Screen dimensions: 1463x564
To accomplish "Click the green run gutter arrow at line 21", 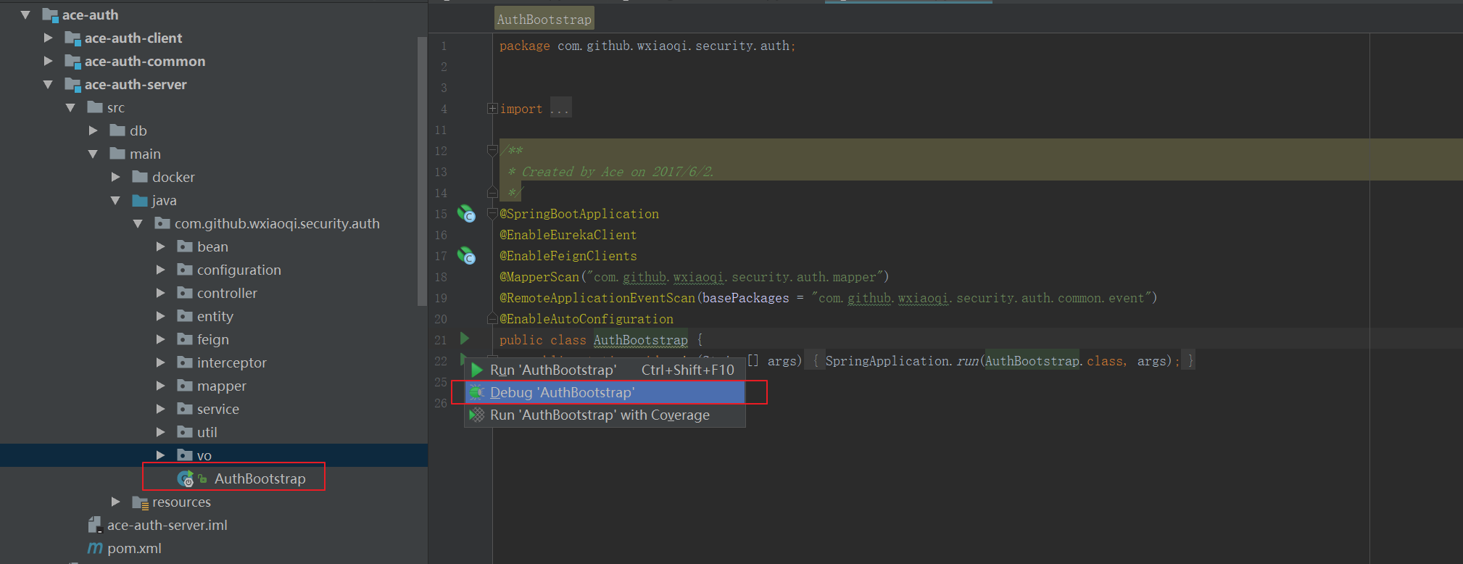I will click(465, 339).
